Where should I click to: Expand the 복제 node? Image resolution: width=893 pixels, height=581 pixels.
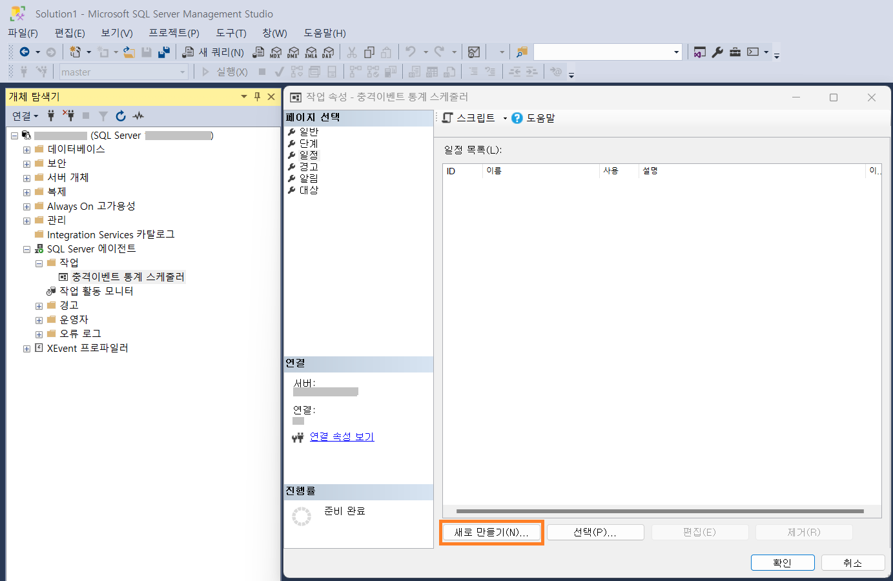(x=26, y=192)
